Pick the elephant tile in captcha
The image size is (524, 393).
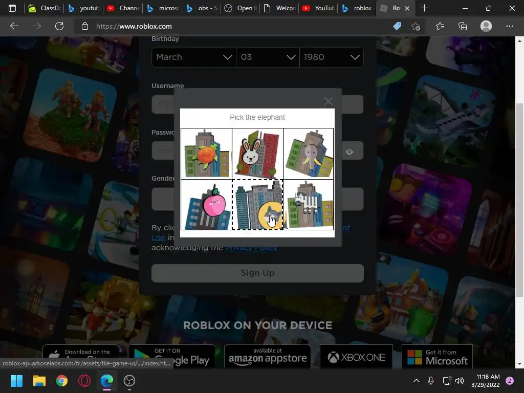point(308,154)
